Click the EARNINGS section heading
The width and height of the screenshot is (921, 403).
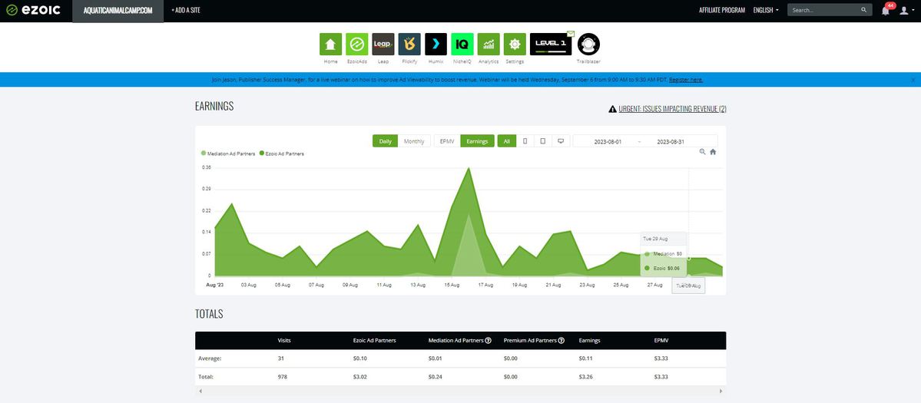point(214,106)
